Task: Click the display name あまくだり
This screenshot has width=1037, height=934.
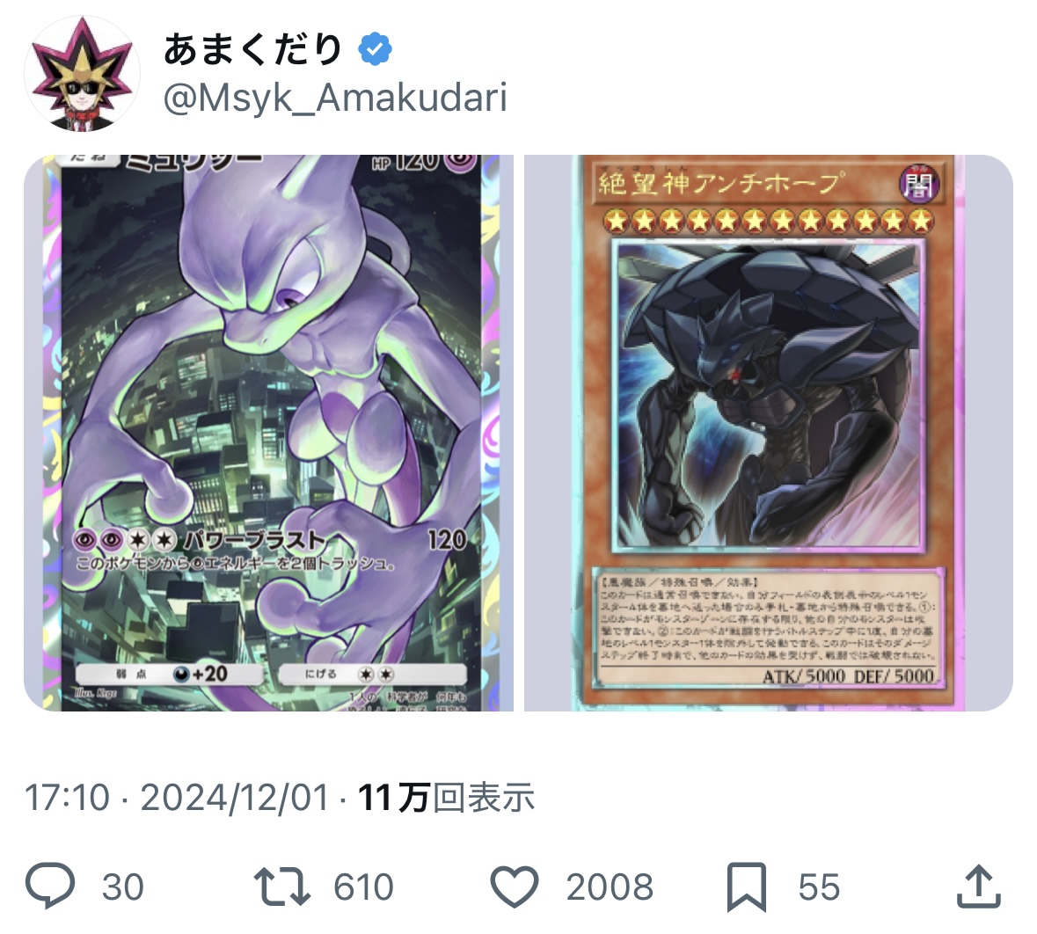Action: pyautogui.click(x=252, y=49)
